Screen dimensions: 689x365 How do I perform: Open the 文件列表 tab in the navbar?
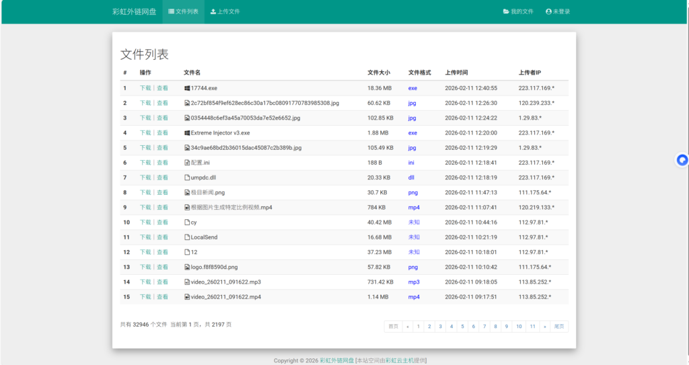[183, 12]
